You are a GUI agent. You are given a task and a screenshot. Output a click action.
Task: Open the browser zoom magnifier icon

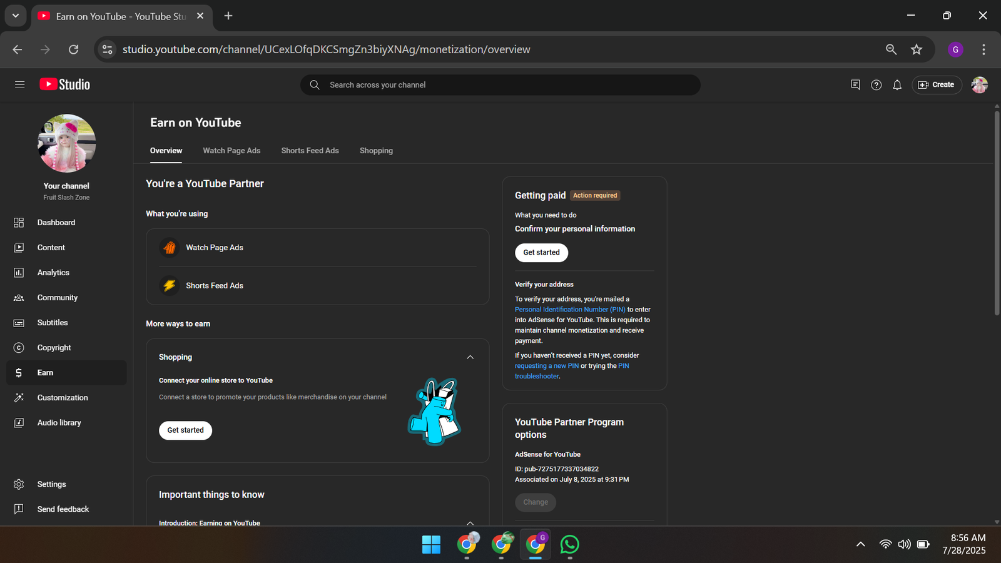click(x=891, y=49)
